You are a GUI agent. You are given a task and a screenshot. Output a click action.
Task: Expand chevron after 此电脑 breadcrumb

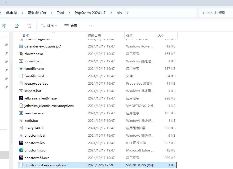[23, 13]
